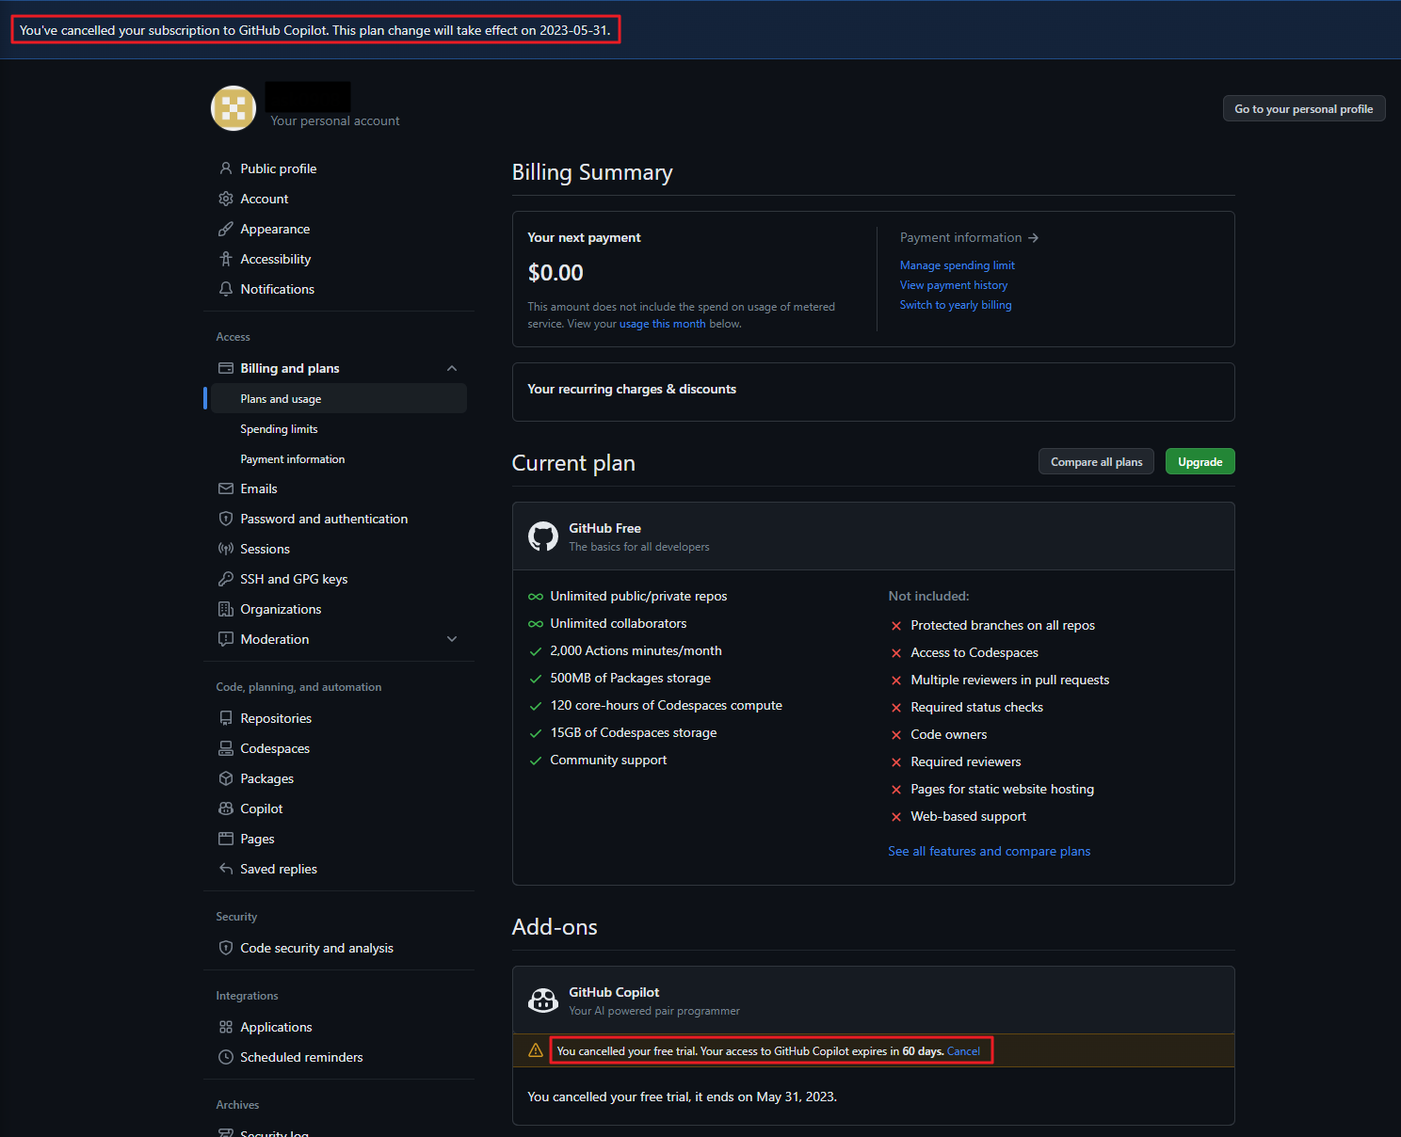Open the Payment information arrow heading
This screenshot has width=1401, height=1137.
pos(969,237)
